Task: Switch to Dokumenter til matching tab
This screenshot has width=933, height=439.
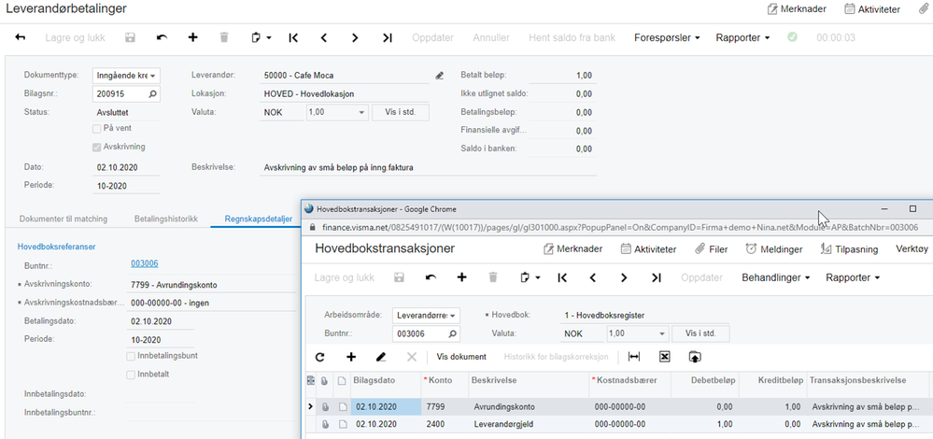Action: click(x=64, y=219)
